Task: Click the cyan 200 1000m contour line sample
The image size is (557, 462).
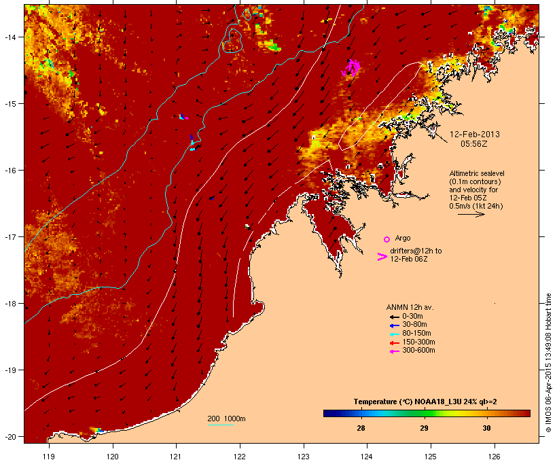Action: click(x=221, y=425)
